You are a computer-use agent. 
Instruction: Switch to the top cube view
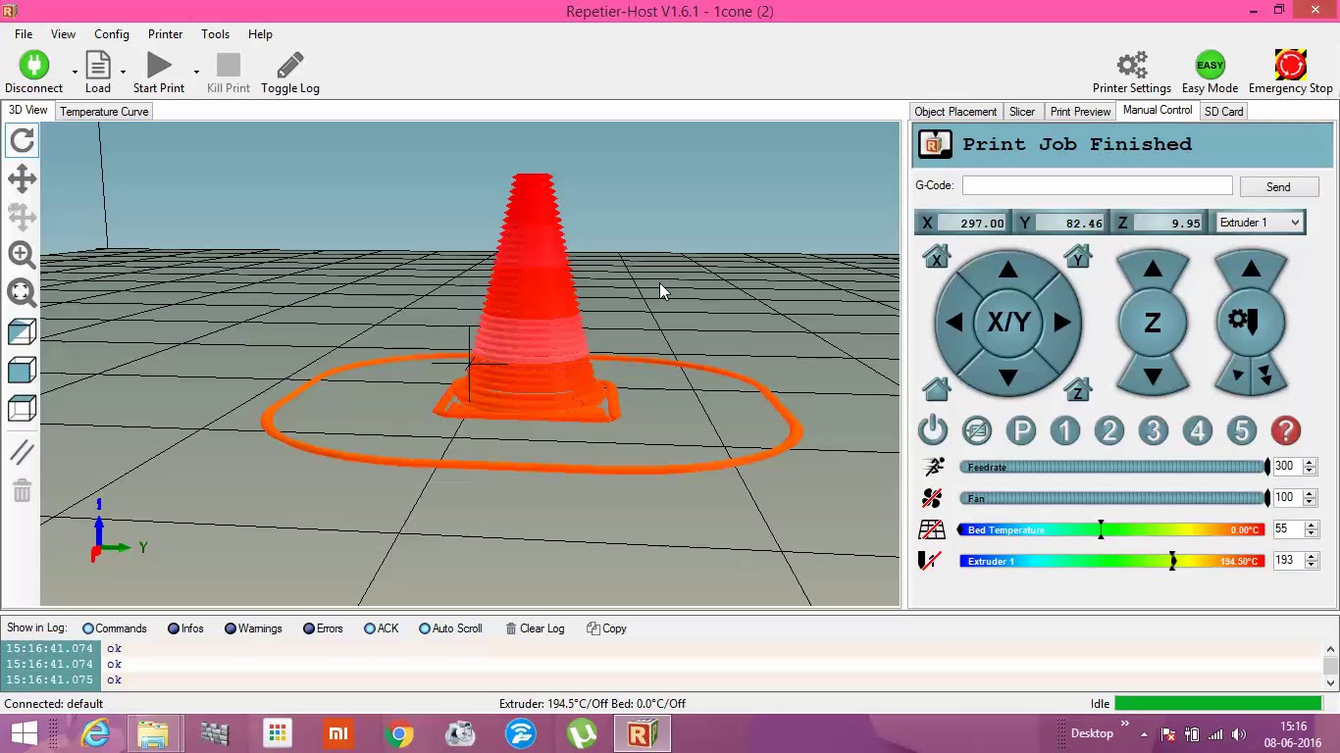tap(22, 408)
